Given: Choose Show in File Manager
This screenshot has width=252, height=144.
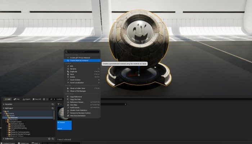Looking at the screenshot, I should 82,91.
